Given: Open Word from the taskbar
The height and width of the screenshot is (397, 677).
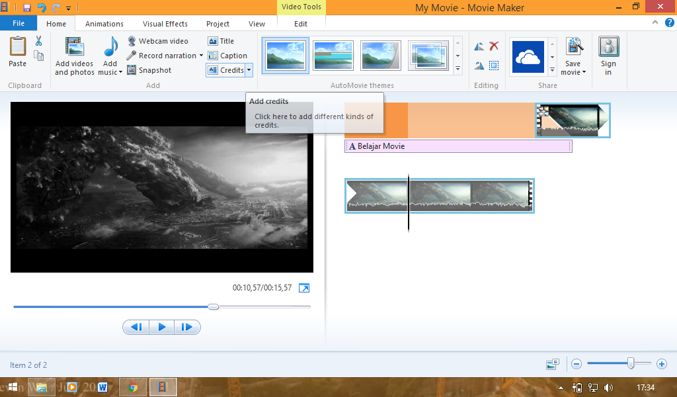Looking at the screenshot, I should [x=102, y=387].
